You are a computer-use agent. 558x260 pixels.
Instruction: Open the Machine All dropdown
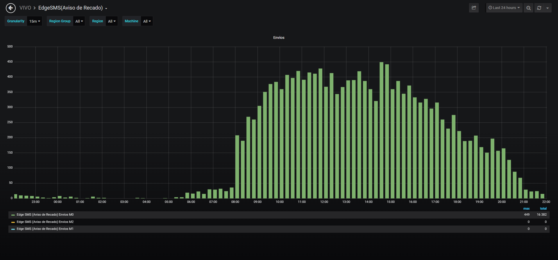[147, 21]
